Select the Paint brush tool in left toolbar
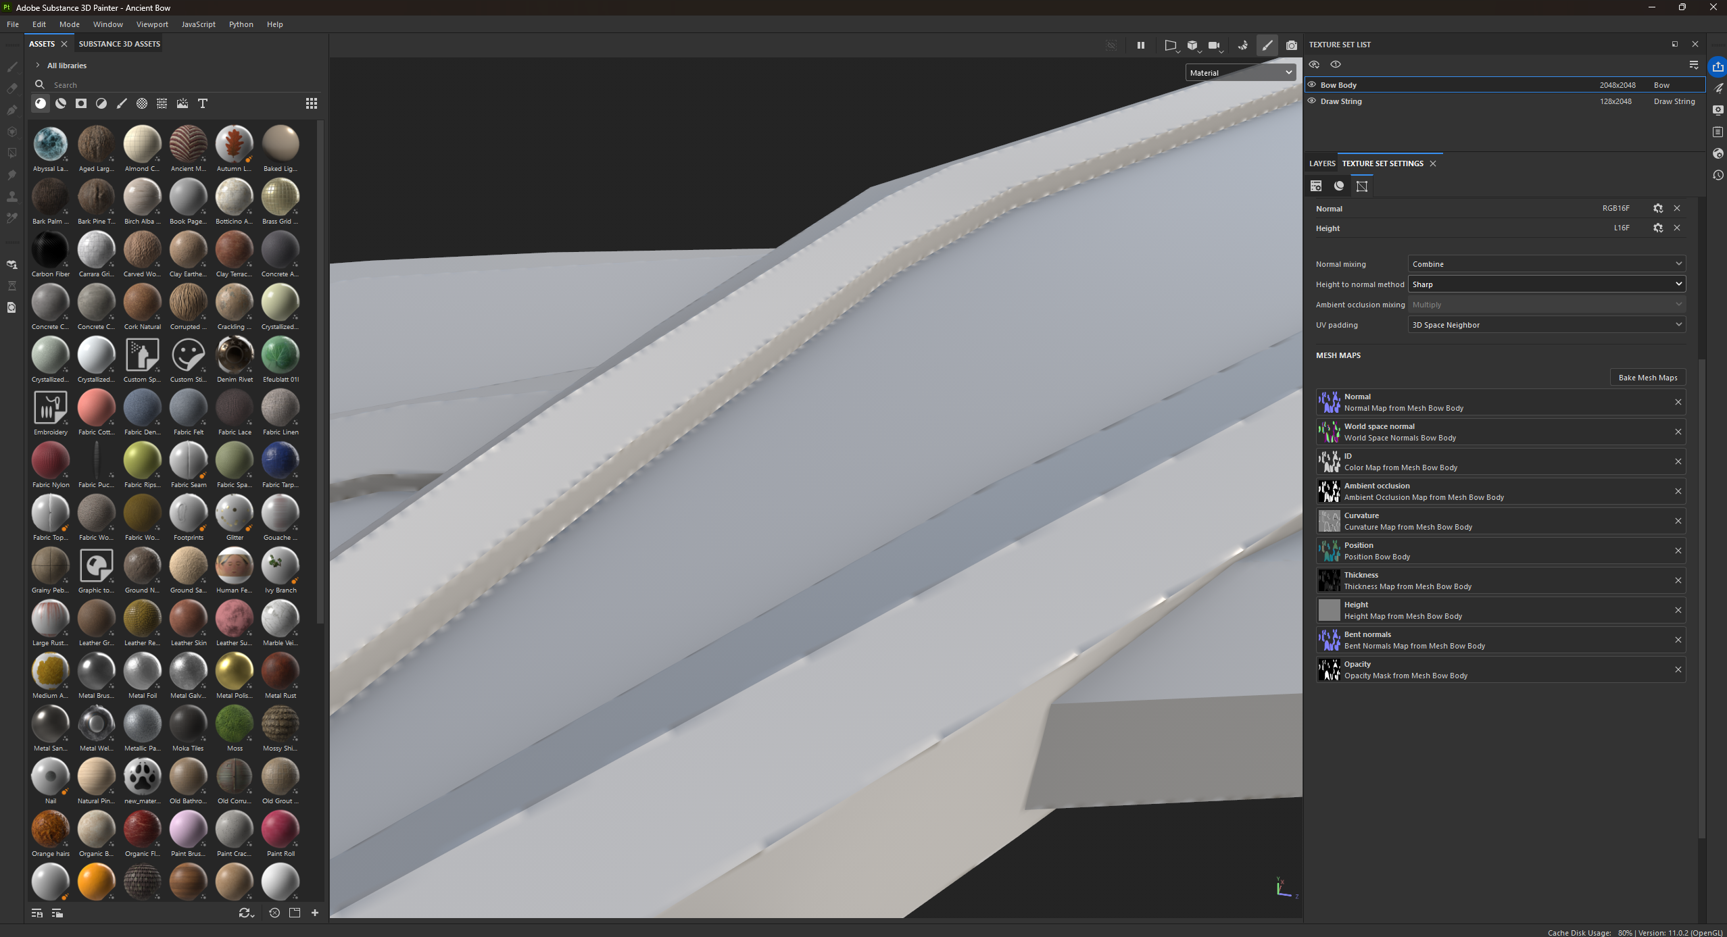The width and height of the screenshot is (1727, 937). click(x=11, y=67)
